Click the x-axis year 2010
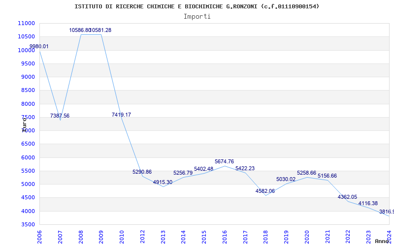This screenshot has height=246, width=394. pos(122,237)
